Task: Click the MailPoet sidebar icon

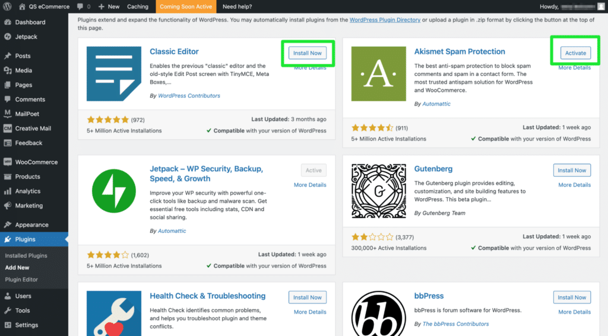Action: pos(8,113)
